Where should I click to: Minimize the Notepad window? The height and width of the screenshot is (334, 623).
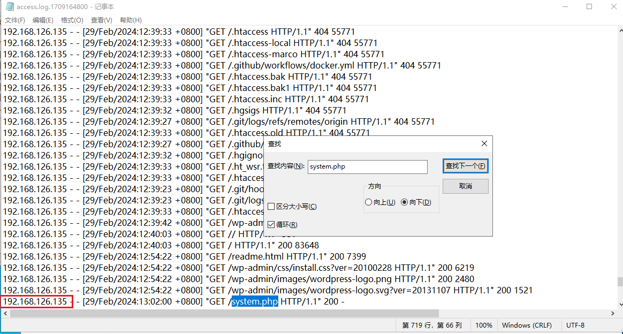[565, 6]
